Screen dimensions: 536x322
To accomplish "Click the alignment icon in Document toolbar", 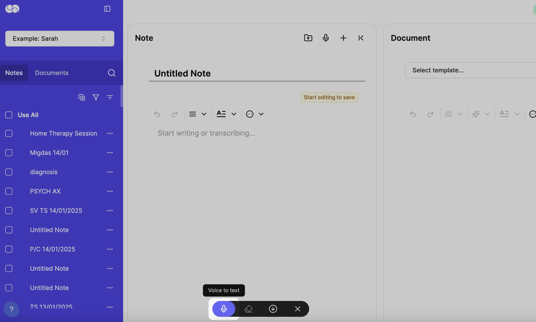I will [448, 114].
